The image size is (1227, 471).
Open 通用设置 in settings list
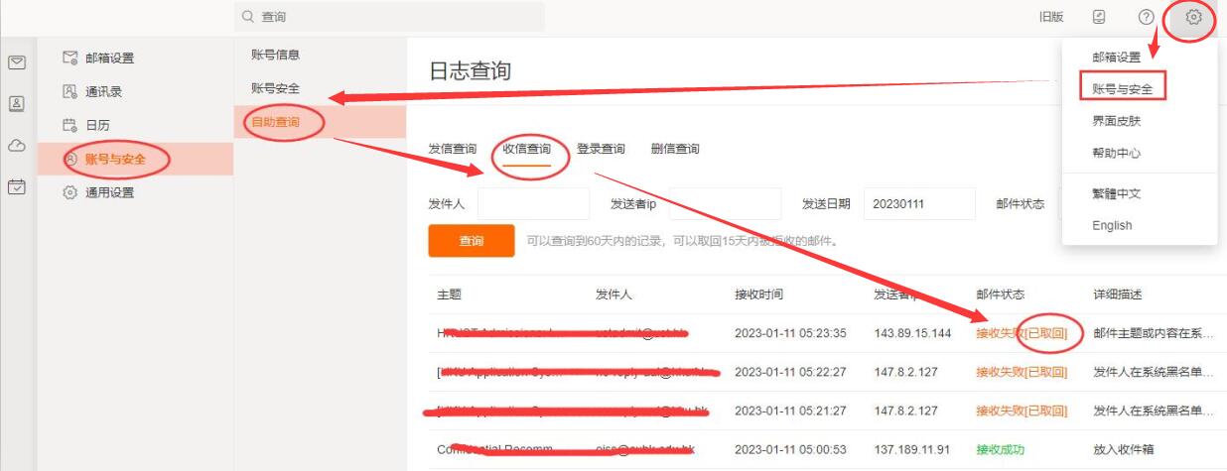pyautogui.click(x=108, y=192)
